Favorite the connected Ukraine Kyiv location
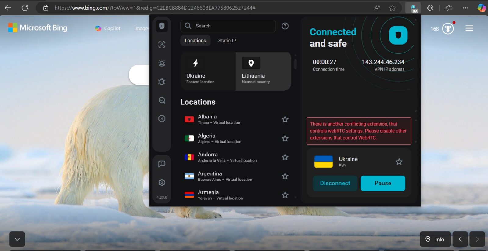 click(399, 162)
